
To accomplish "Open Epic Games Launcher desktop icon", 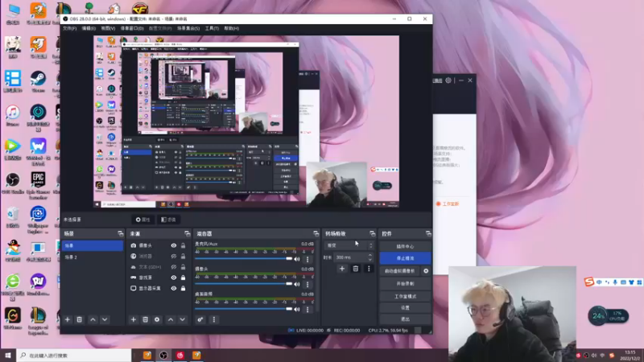I will (x=38, y=185).
